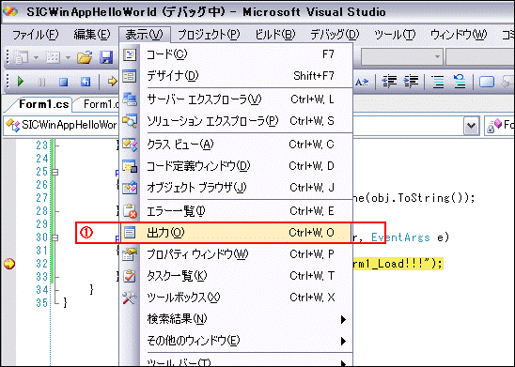515x367 pixels.
Task: Close the open 表示(V) menu
Action: [145, 35]
